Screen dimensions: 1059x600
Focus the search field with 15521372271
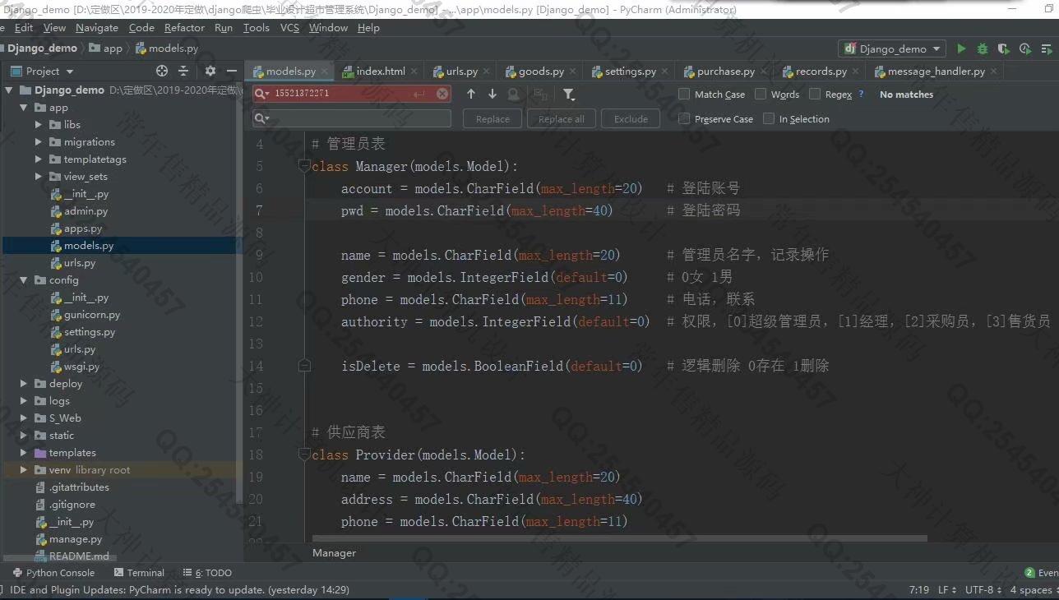[353, 94]
